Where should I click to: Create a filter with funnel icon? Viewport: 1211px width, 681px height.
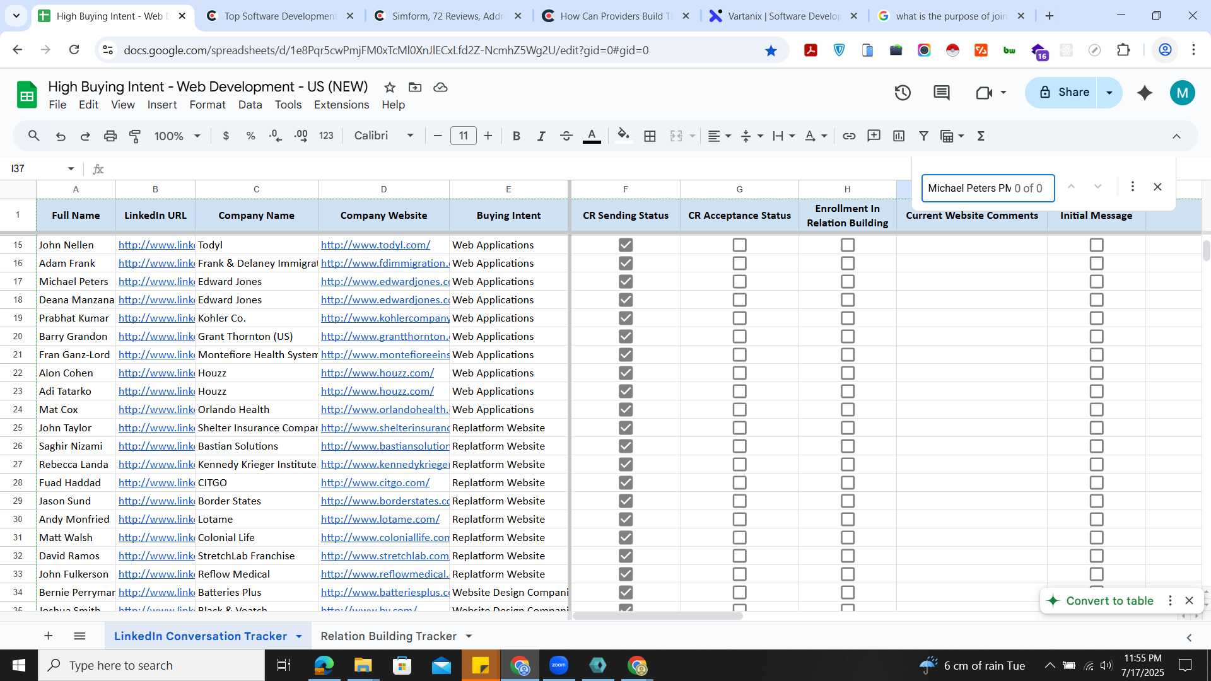(923, 136)
